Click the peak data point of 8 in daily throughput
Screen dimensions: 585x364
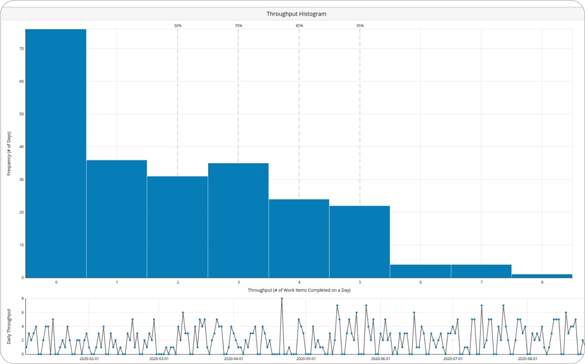click(x=282, y=299)
